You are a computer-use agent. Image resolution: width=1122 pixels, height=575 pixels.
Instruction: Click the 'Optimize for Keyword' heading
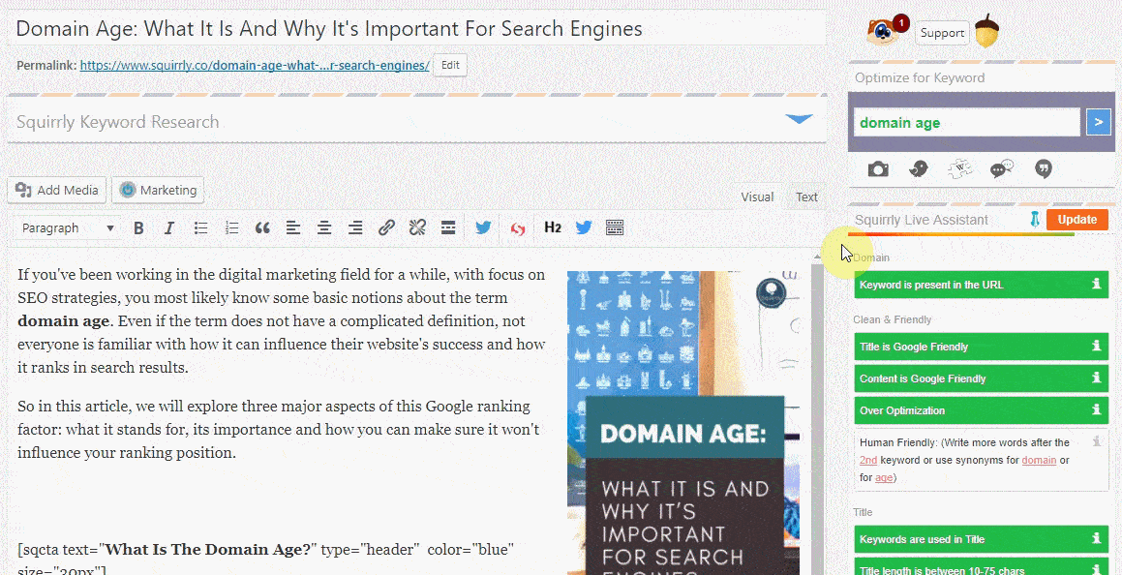pyautogui.click(x=920, y=78)
